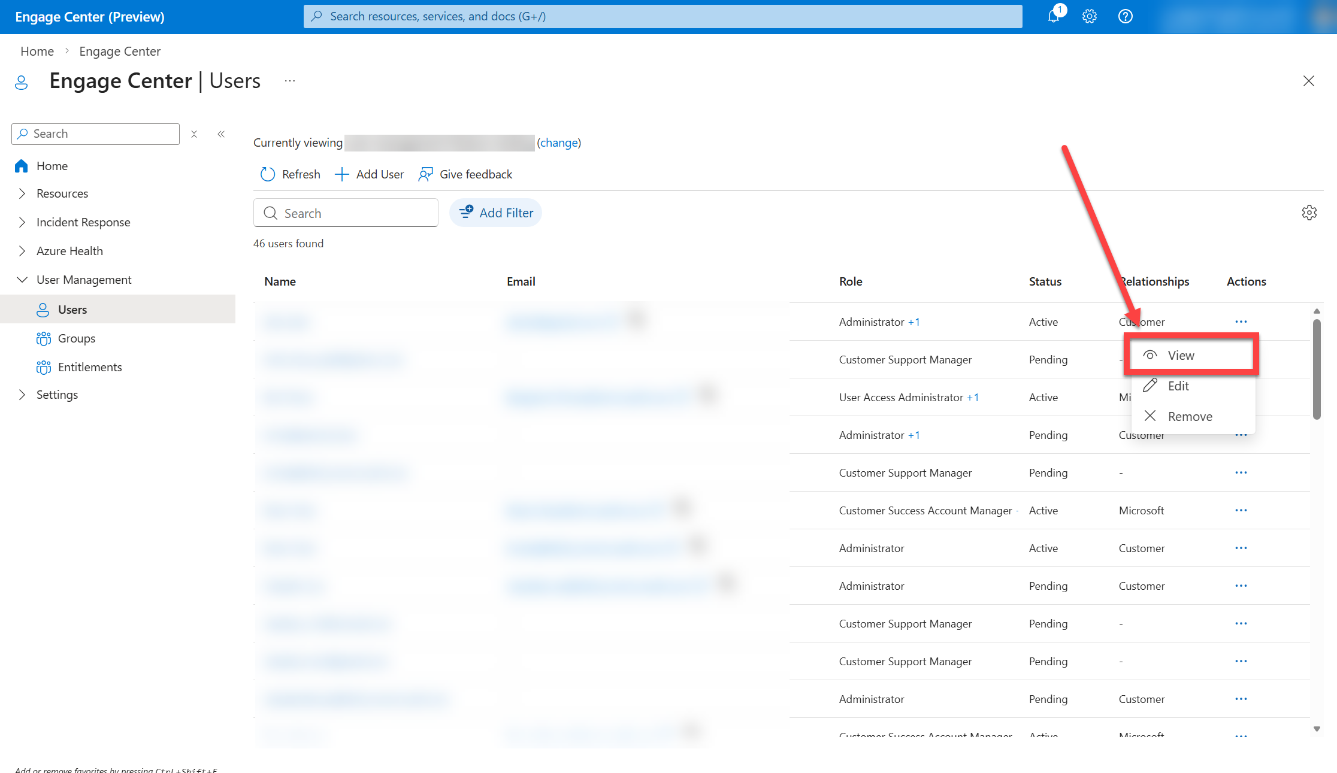Click the X icon beside Remove

coord(1150,416)
